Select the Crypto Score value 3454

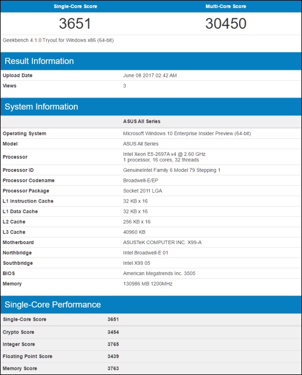pos(113,332)
